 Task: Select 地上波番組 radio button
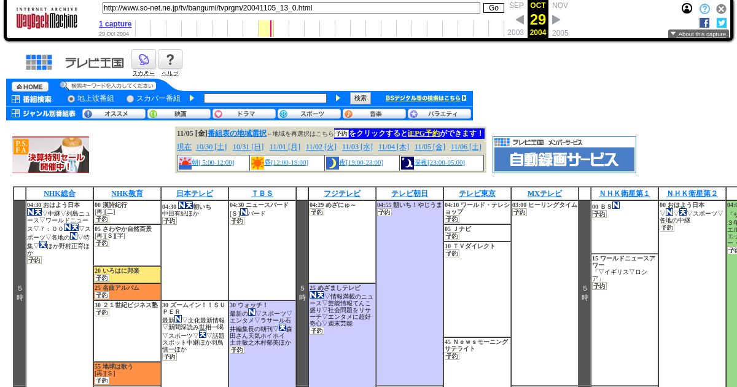coord(71,99)
